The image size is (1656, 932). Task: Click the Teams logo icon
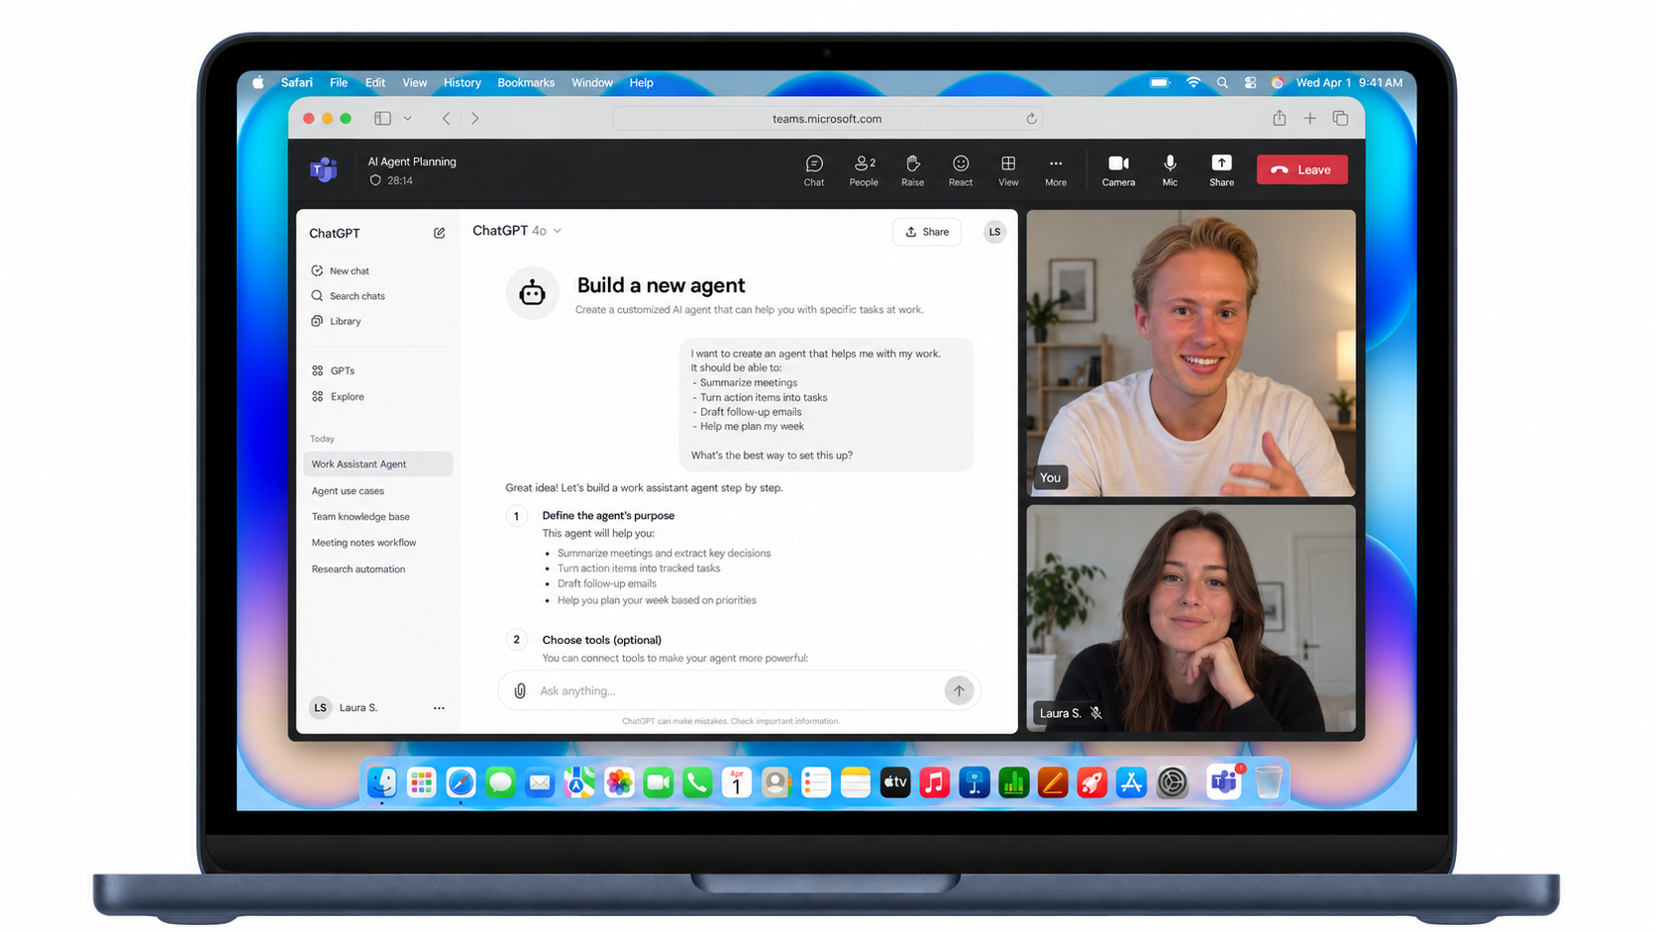click(x=324, y=169)
